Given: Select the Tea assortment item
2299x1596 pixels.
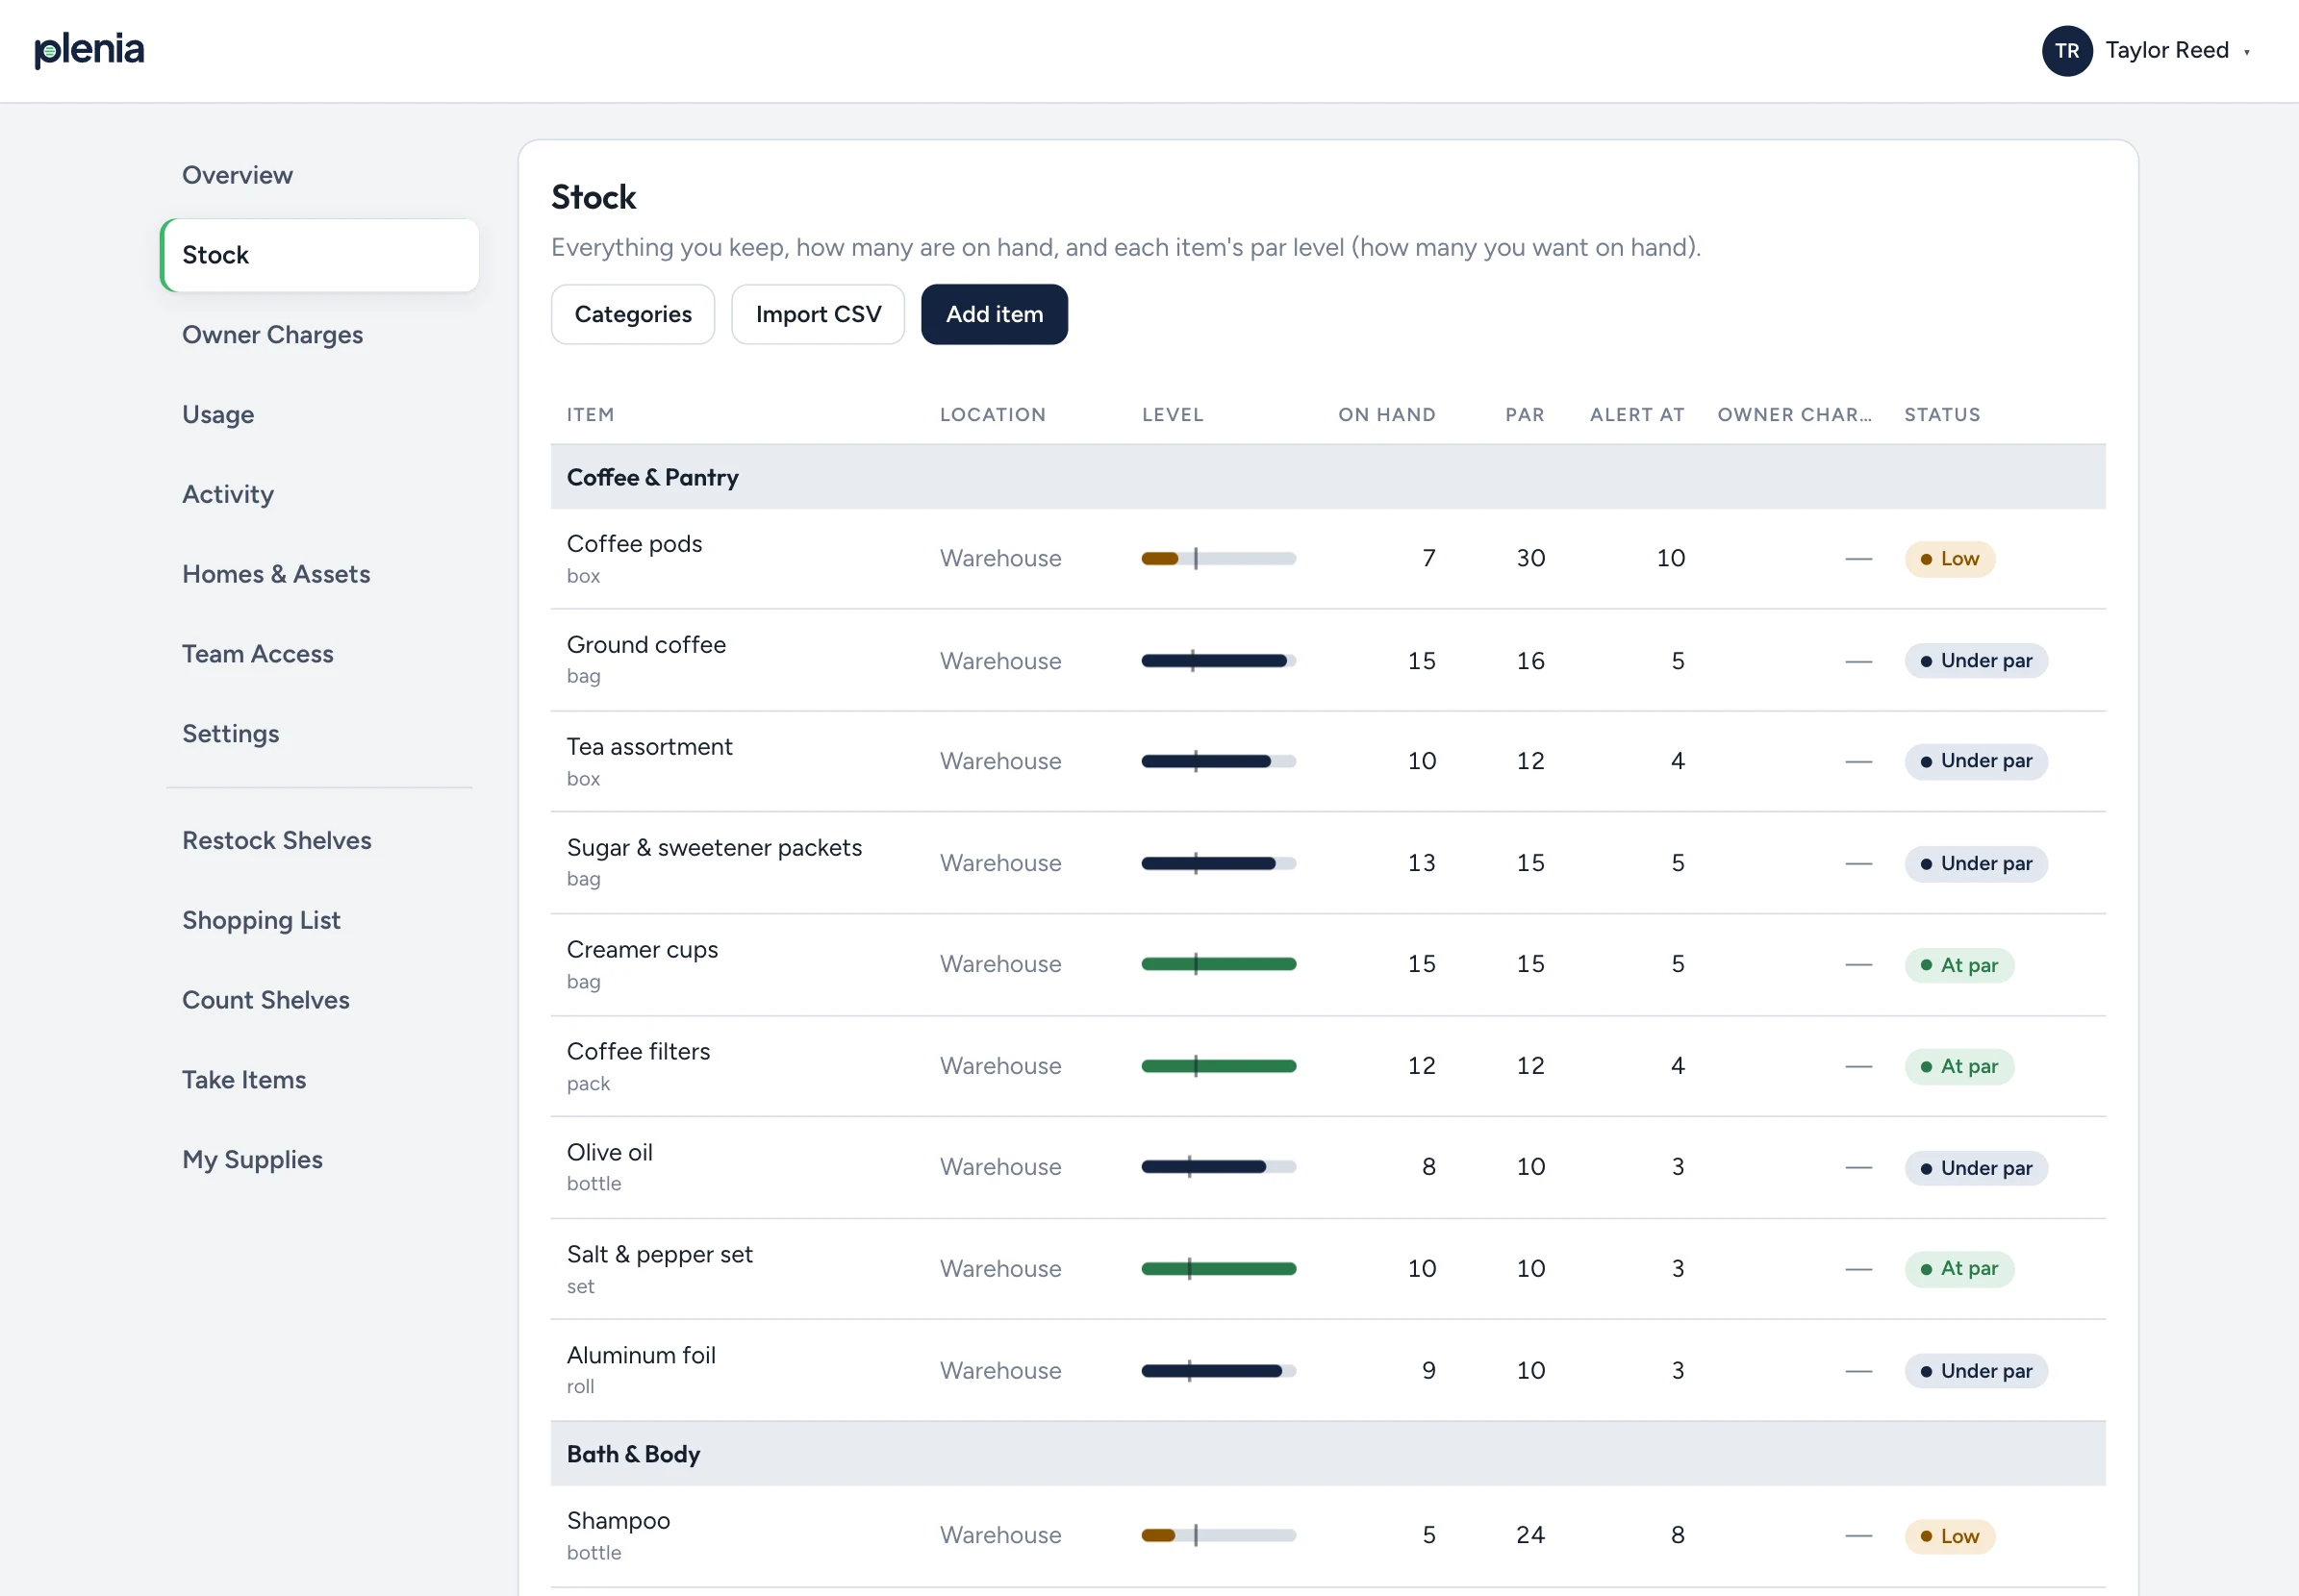Looking at the screenshot, I should [649, 747].
